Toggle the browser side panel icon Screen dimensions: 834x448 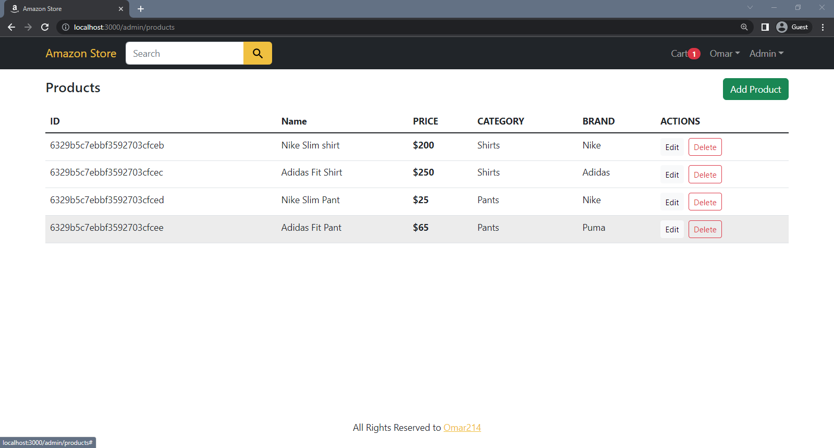(x=765, y=27)
